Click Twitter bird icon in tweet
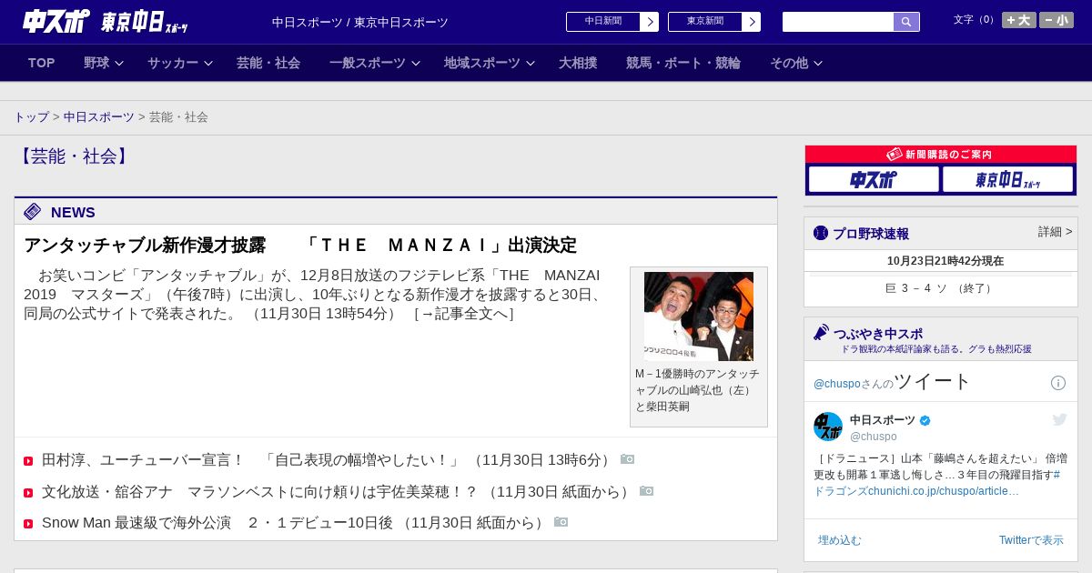The image size is (1092, 573). (1059, 419)
